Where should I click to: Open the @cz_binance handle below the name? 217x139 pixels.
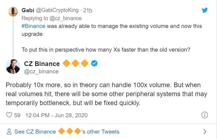[41, 71]
